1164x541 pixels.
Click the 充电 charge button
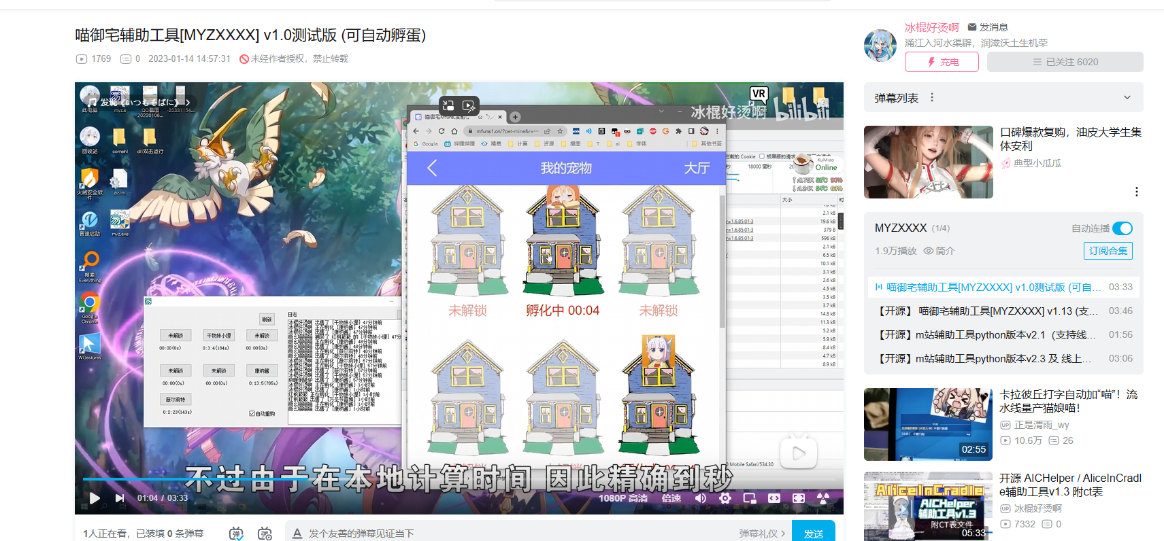[x=942, y=62]
